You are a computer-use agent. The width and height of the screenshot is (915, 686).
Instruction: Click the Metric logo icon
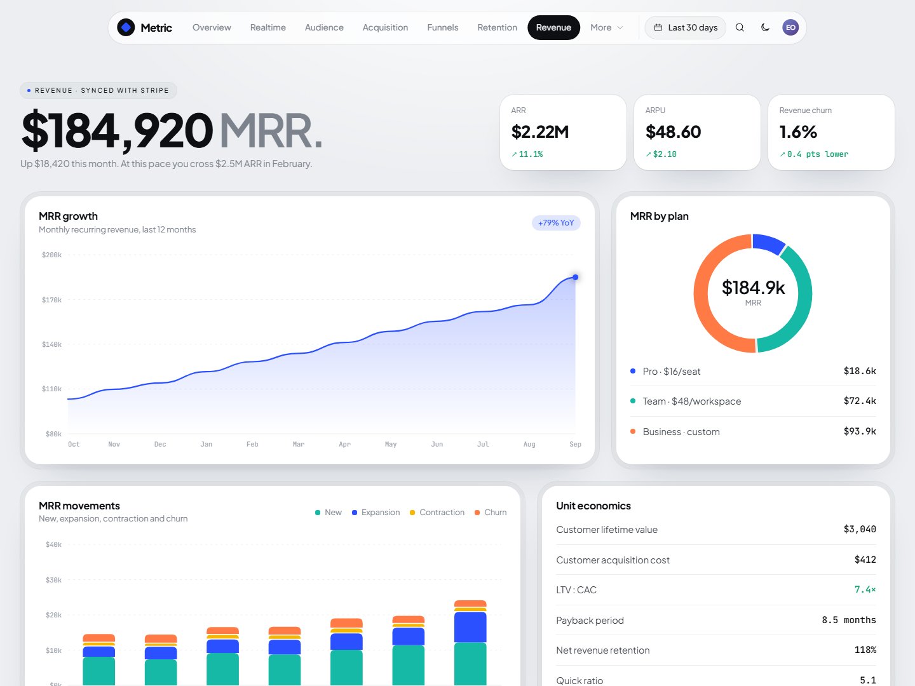point(126,27)
